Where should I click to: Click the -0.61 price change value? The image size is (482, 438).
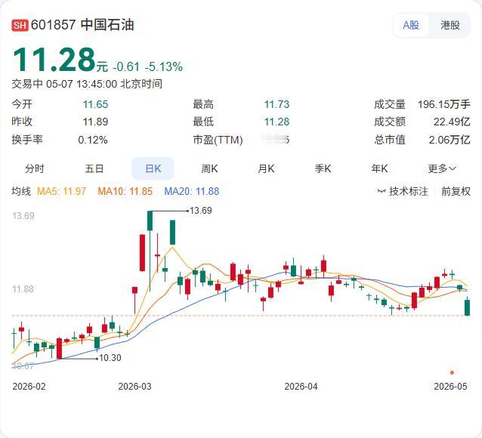click(x=126, y=66)
